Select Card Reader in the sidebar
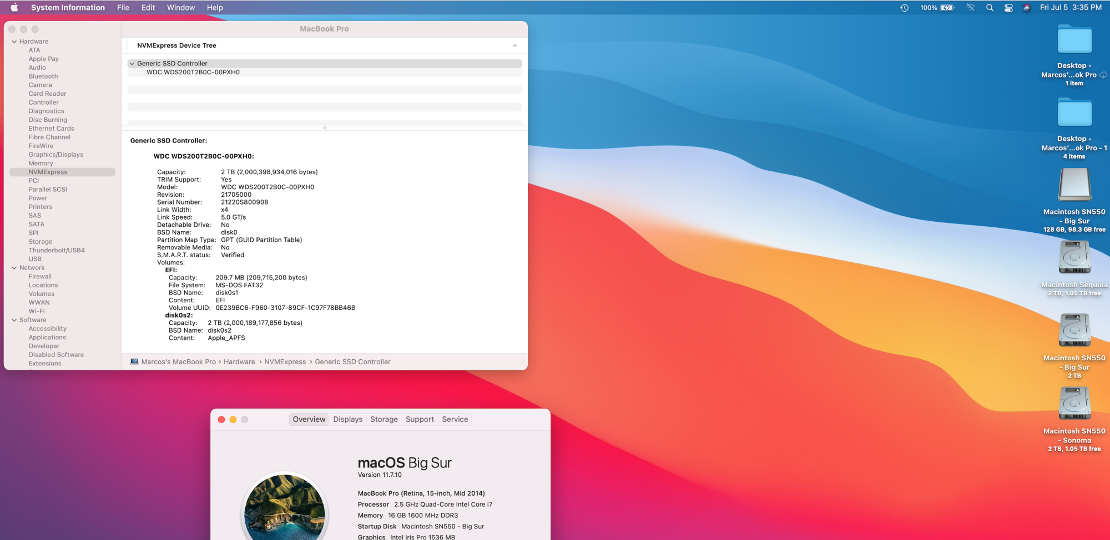 47,94
